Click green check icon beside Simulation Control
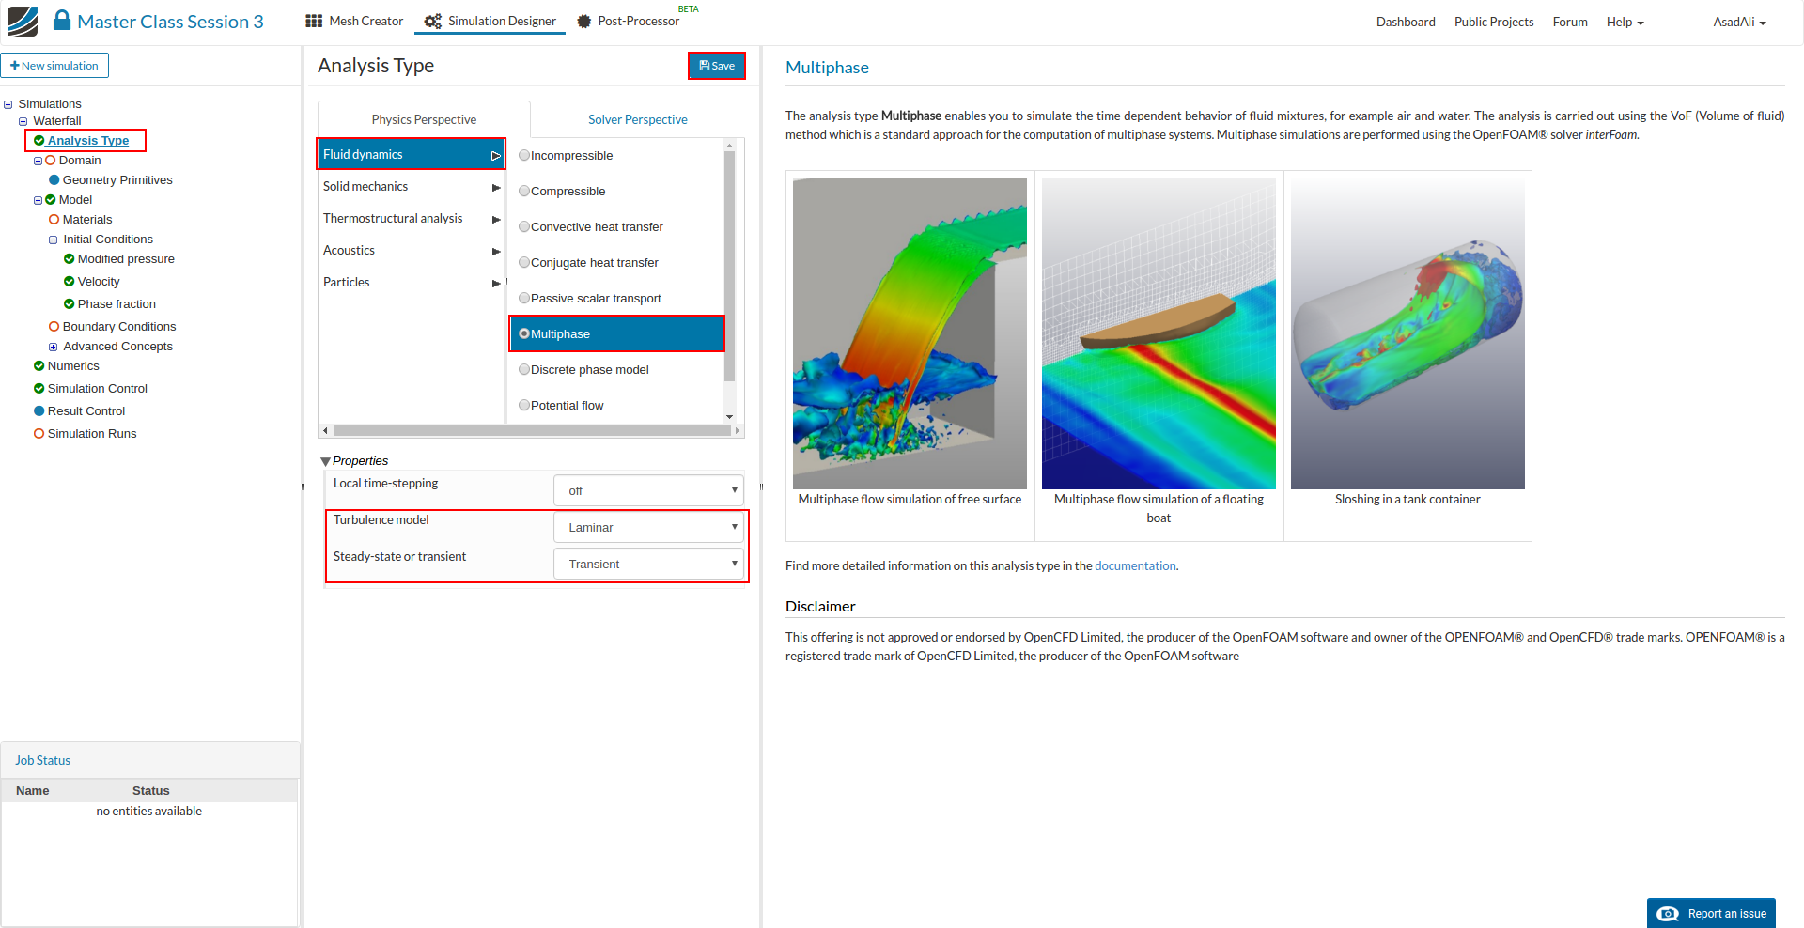This screenshot has width=1804, height=928. click(39, 389)
